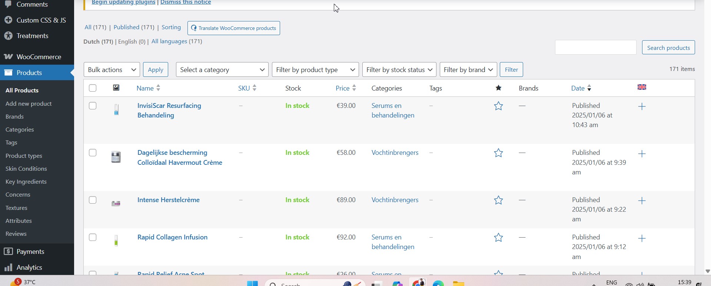
Task: Tick the select-all products checkbox
Action: (x=93, y=88)
